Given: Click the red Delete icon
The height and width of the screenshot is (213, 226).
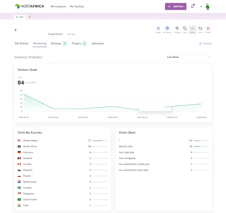Looking at the screenshot, I should coord(208,28).
